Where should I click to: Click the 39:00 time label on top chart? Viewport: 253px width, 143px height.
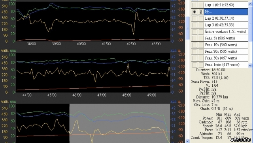[x=56, y=44]
